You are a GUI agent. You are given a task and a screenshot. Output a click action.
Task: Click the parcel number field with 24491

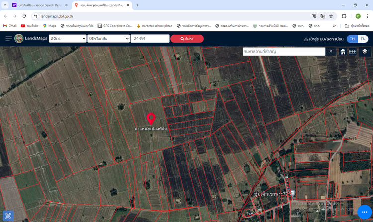click(150, 39)
